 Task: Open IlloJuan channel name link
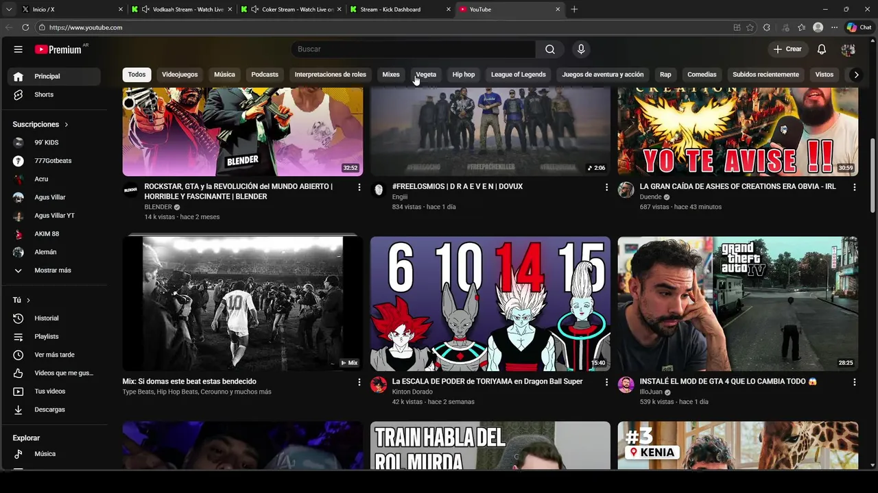coord(651,392)
